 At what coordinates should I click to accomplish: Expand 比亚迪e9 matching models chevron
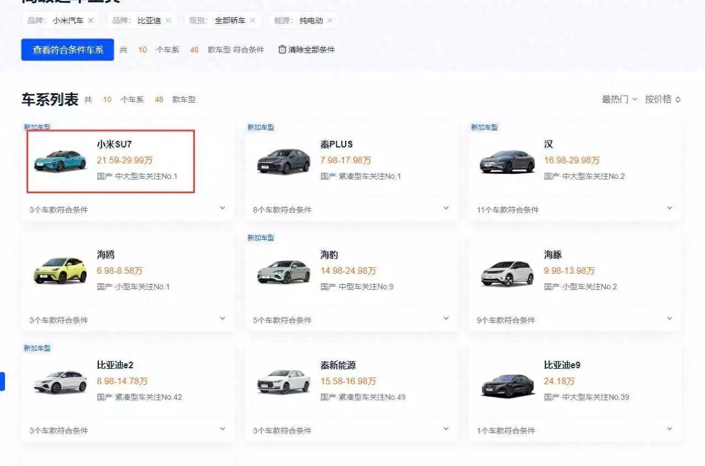[x=670, y=429]
